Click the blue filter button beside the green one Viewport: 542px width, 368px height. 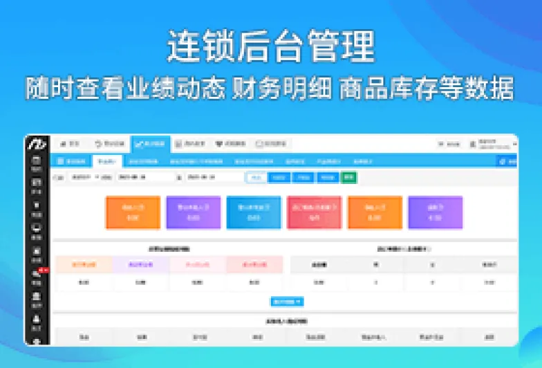point(328,177)
